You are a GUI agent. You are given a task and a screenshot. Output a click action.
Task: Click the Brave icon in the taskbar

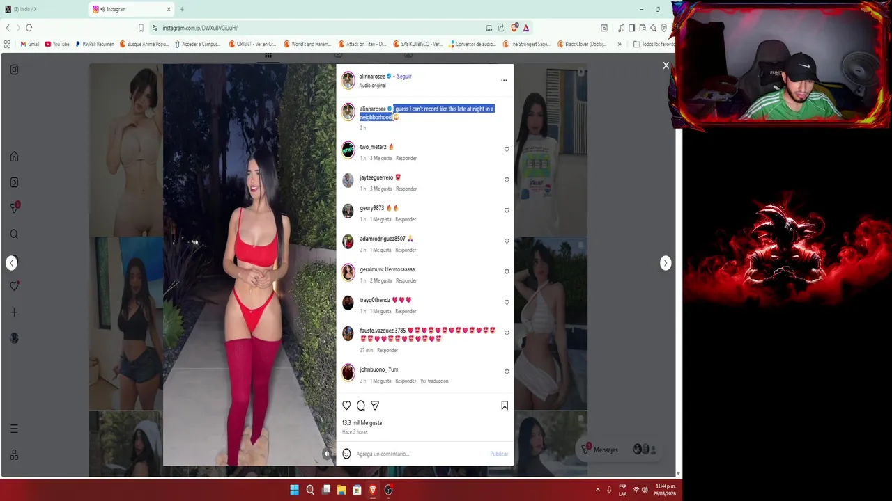tap(373, 490)
